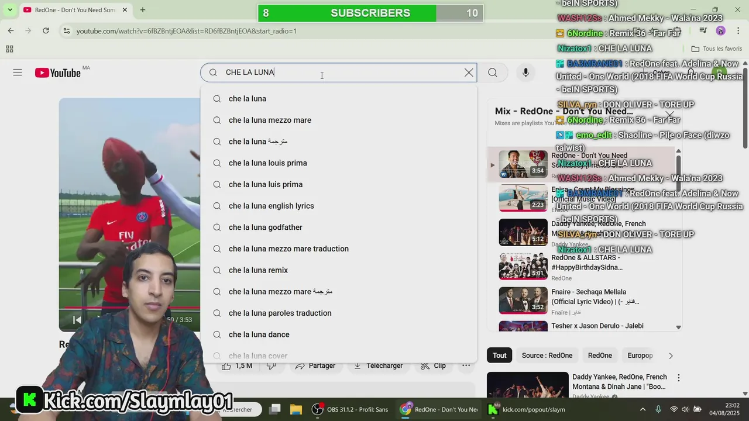Share the video via Partager
This screenshot has height=421, width=749.
[x=315, y=366]
